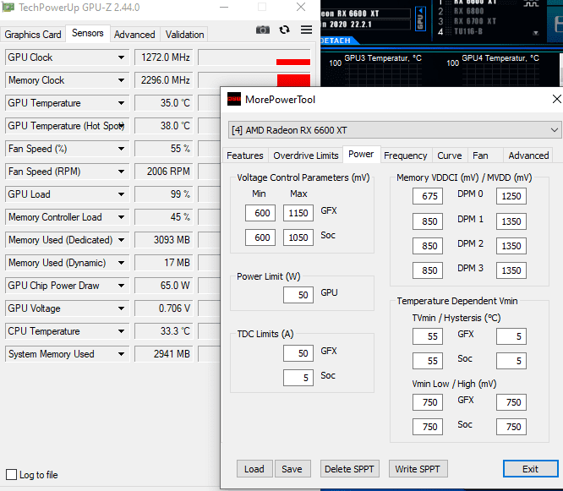Viewport: 563px width, 491px height.
Task: Open the GPU Temperature sensor dropdown
Action: click(x=122, y=103)
